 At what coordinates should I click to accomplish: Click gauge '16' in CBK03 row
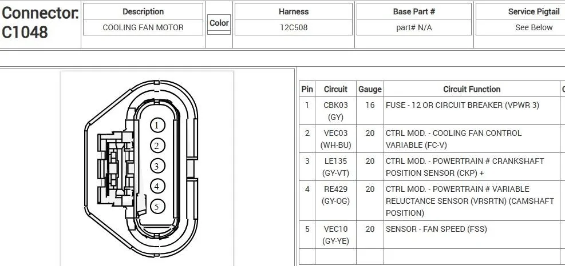click(x=370, y=106)
